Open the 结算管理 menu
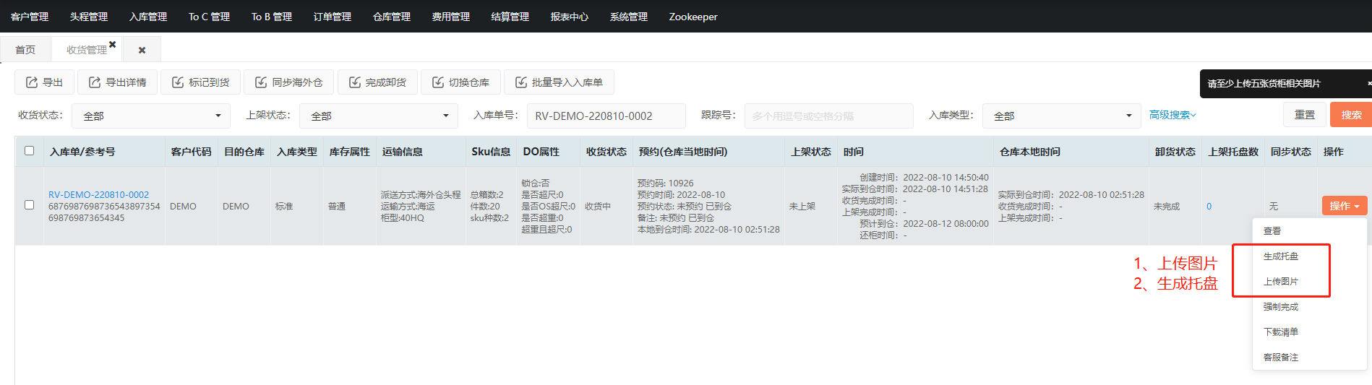Image resolution: width=1372 pixels, height=385 pixels. 510,17
